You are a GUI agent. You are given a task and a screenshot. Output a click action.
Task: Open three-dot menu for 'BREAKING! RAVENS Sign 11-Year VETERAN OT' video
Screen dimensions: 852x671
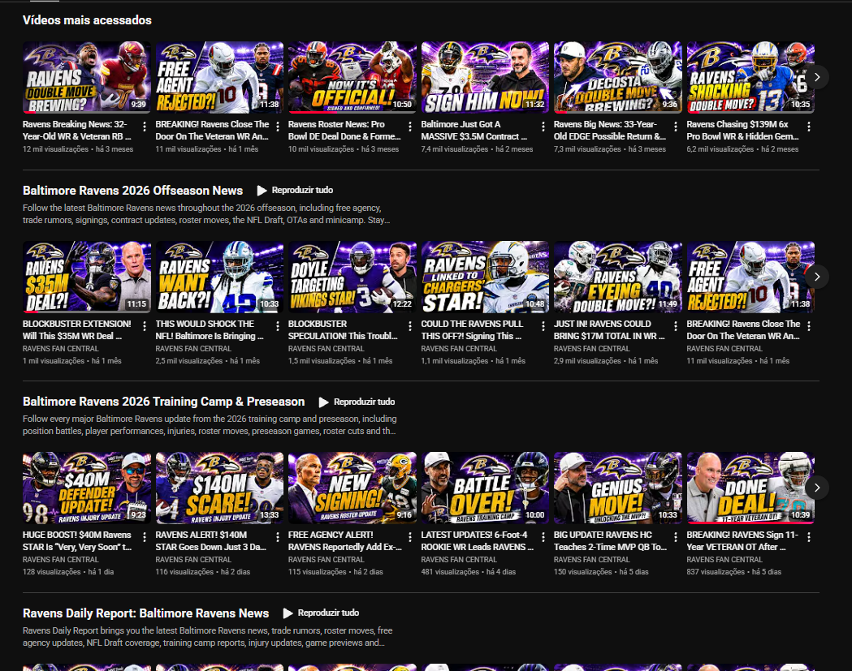point(809,537)
